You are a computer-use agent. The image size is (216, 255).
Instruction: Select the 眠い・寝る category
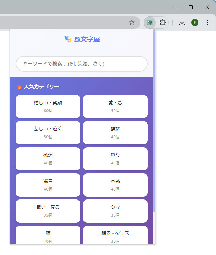coord(48,211)
